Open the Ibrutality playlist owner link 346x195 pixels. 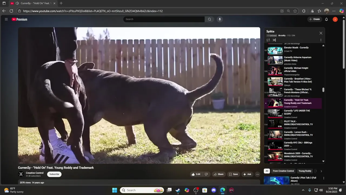282,35
